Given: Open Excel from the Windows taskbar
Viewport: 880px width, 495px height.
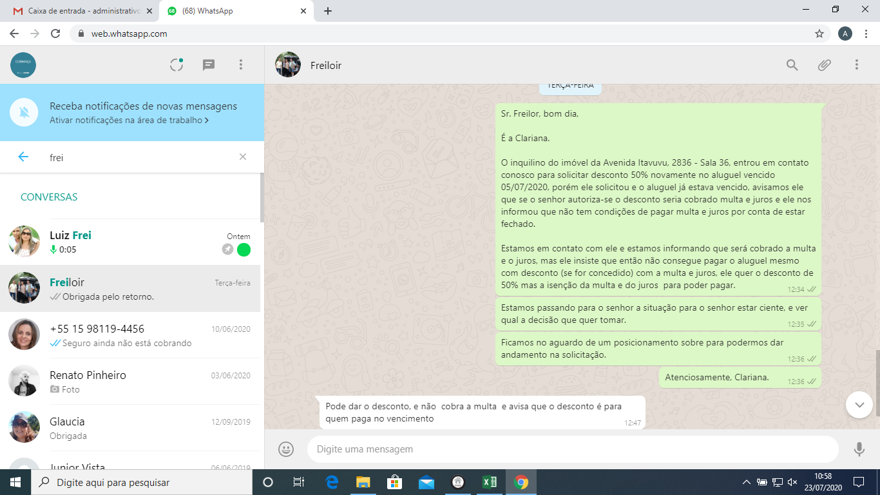Looking at the screenshot, I should point(489,482).
